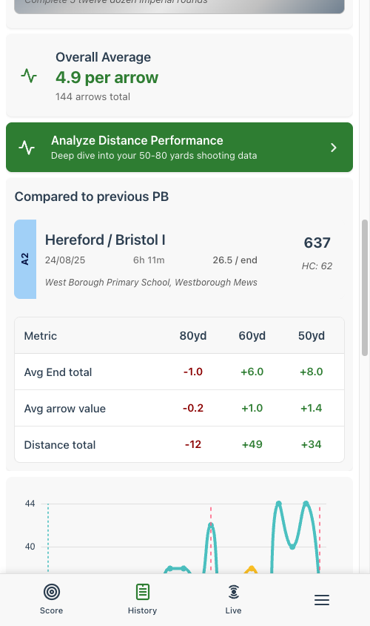Click Compared to previous PB heading
The height and width of the screenshot is (626, 370).
[x=92, y=197]
